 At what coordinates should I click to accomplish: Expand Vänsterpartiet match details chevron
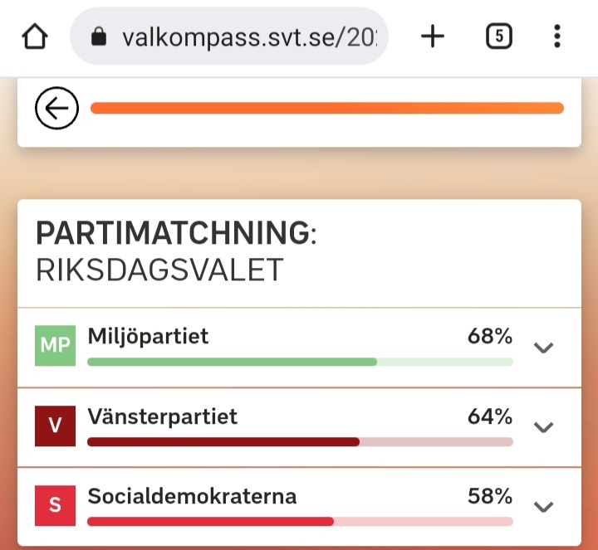click(x=543, y=427)
